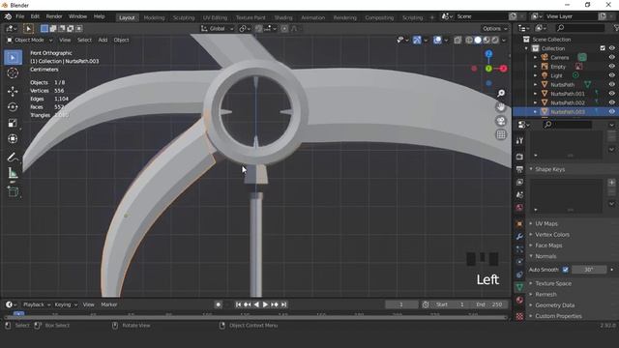Viewport: 619px width, 348px height.
Task: Click the current frame number field
Action: point(401,304)
